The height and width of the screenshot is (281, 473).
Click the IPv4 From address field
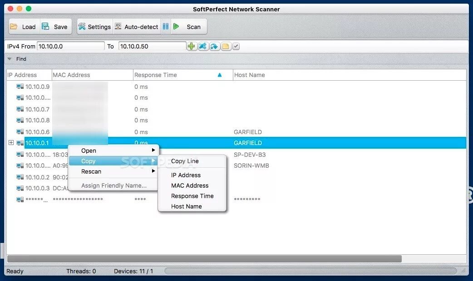(x=71, y=46)
